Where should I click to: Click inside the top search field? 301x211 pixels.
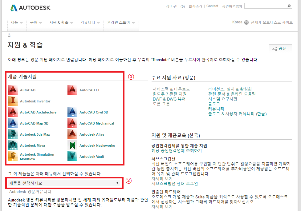coord(265,6)
